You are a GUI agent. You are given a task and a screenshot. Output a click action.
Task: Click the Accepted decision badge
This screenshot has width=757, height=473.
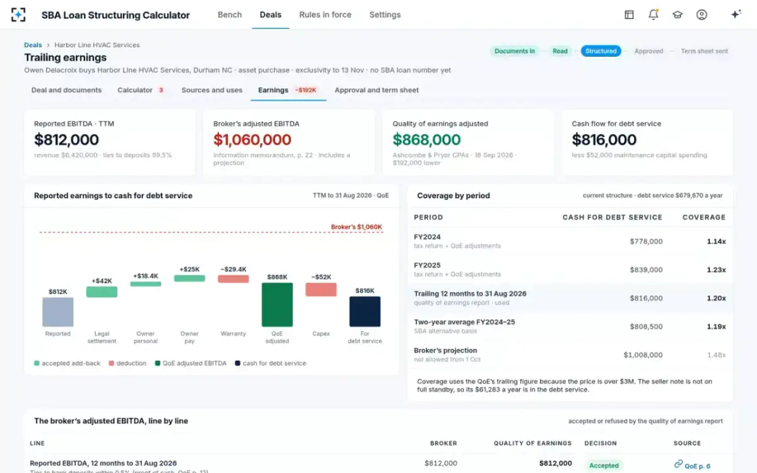(604, 465)
